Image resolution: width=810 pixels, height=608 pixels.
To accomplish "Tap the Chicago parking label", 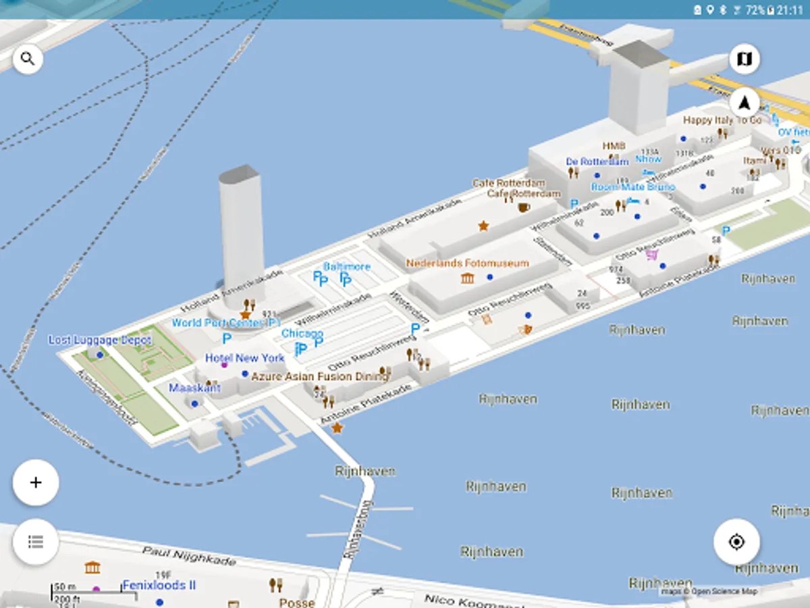I will click(x=302, y=334).
